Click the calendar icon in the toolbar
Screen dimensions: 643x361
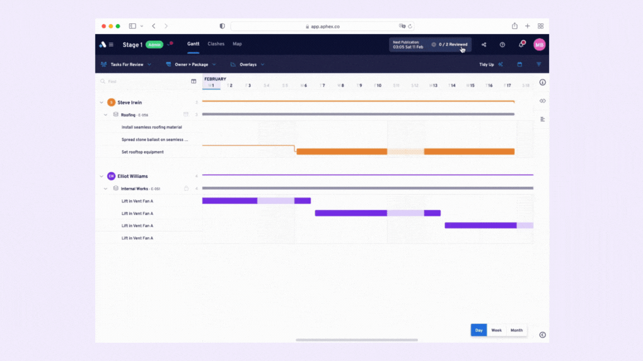click(519, 64)
